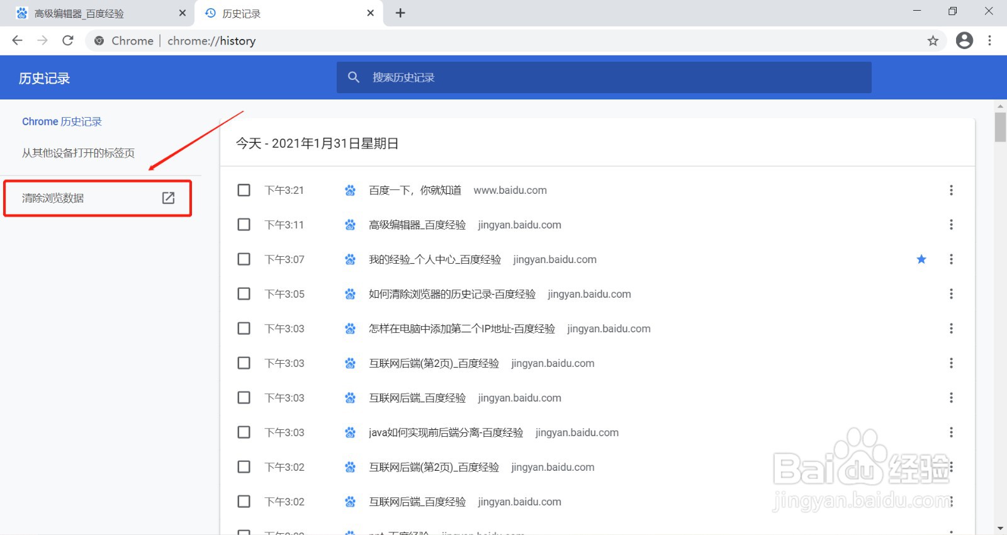Select the checkbox on 3:02 互联网后端(第2页) row

pos(244,467)
